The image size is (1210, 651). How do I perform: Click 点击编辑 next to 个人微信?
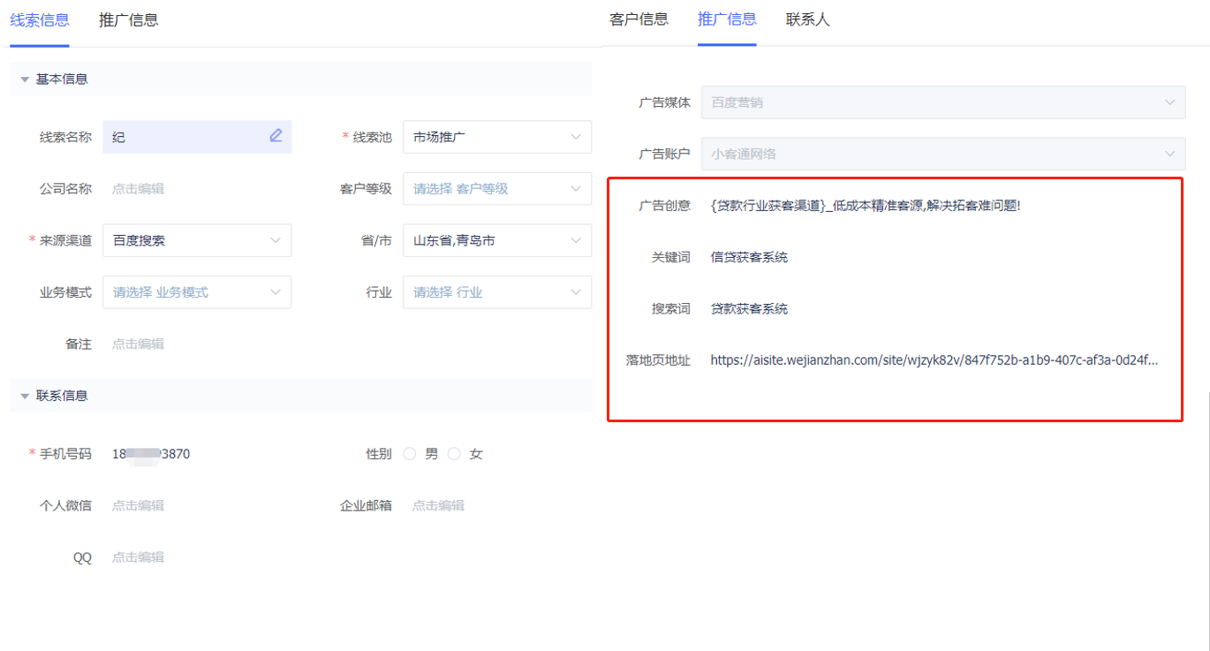[x=138, y=505]
